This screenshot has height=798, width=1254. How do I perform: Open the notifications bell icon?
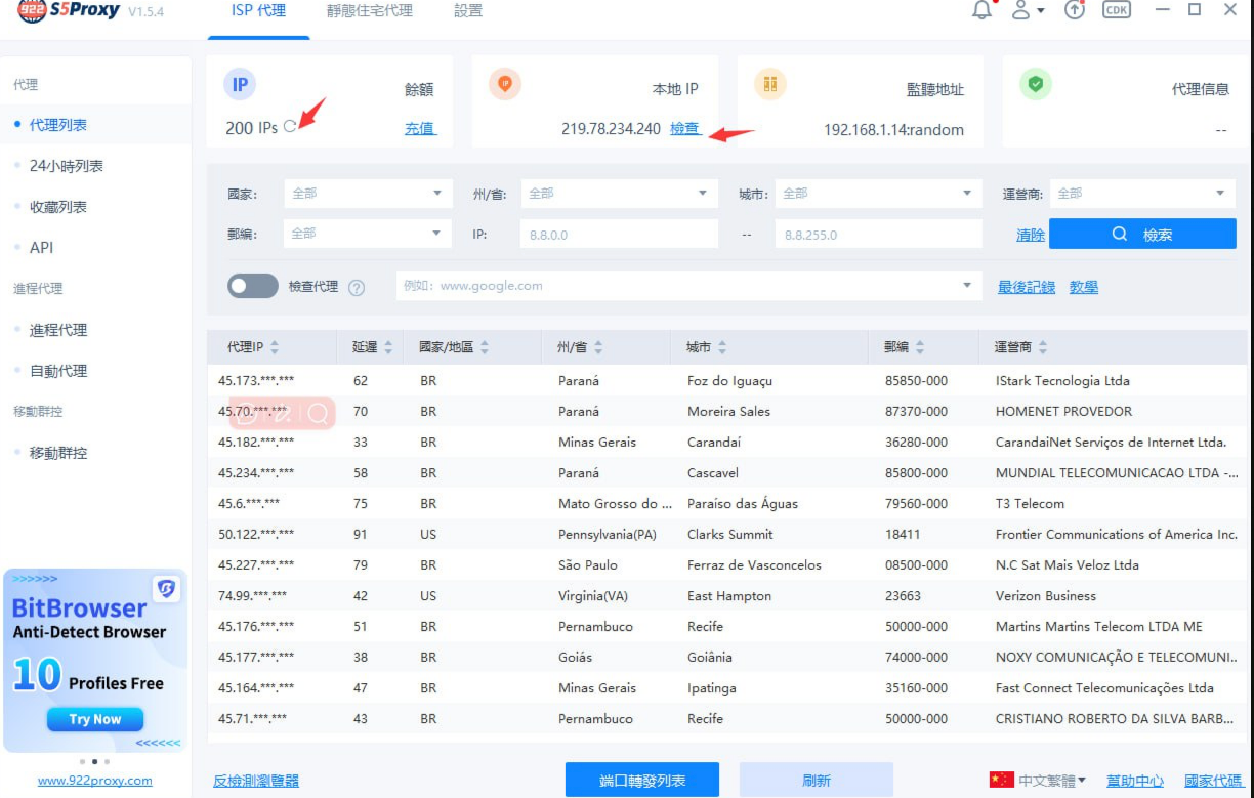[983, 10]
